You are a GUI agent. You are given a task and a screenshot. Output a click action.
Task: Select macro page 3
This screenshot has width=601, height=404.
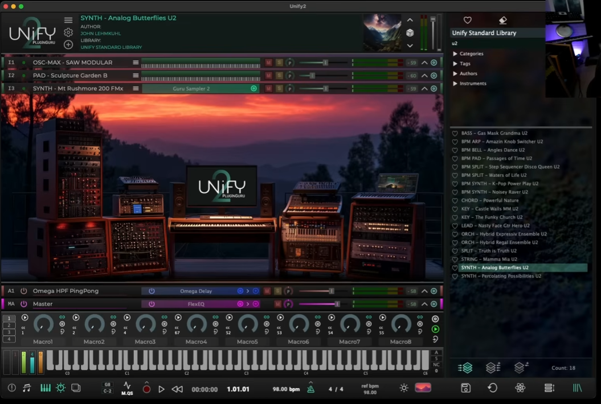(9, 332)
